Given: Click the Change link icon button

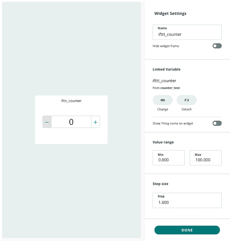Looking at the screenshot, I should [x=162, y=100].
